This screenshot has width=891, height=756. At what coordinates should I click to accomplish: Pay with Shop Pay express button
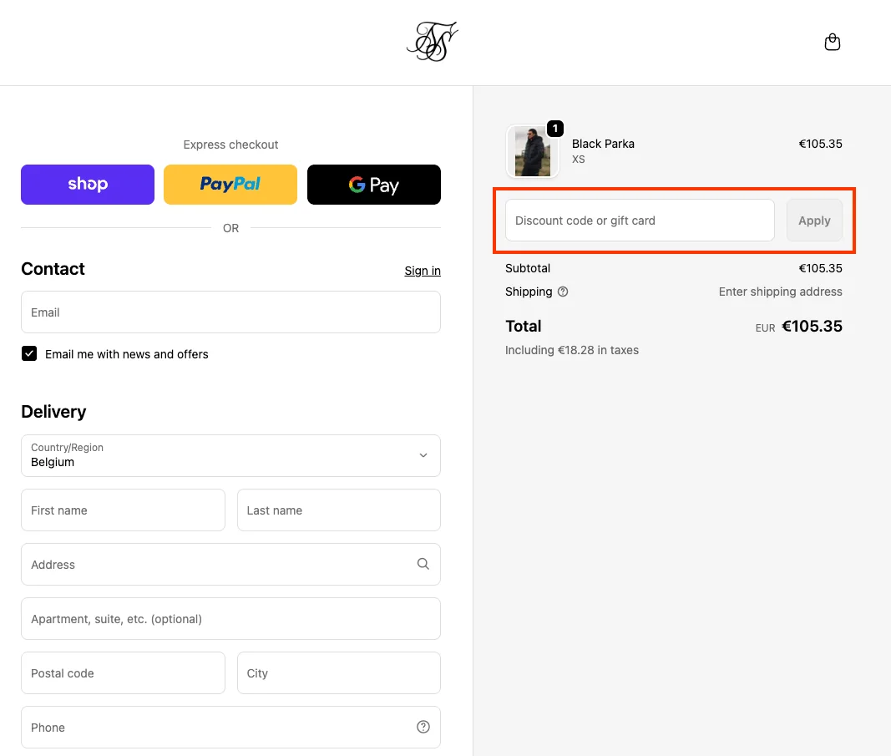(88, 185)
